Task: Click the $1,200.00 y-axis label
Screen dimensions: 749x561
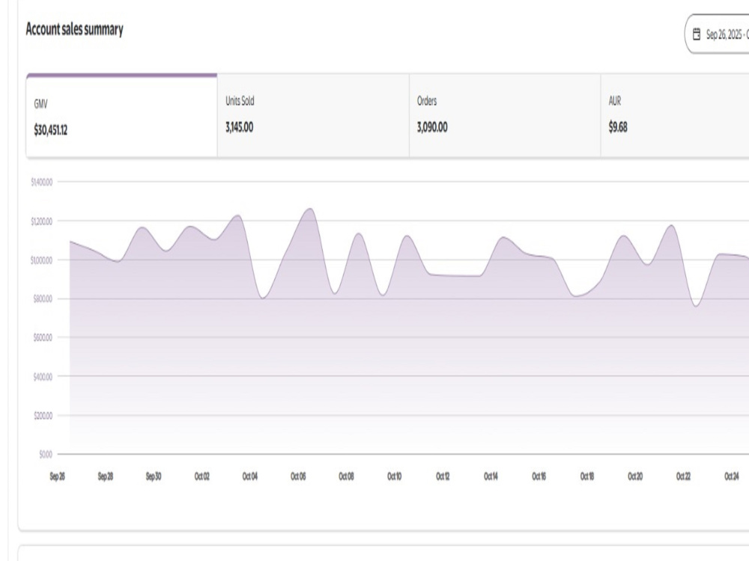Action: pyautogui.click(x=41, y=221)
